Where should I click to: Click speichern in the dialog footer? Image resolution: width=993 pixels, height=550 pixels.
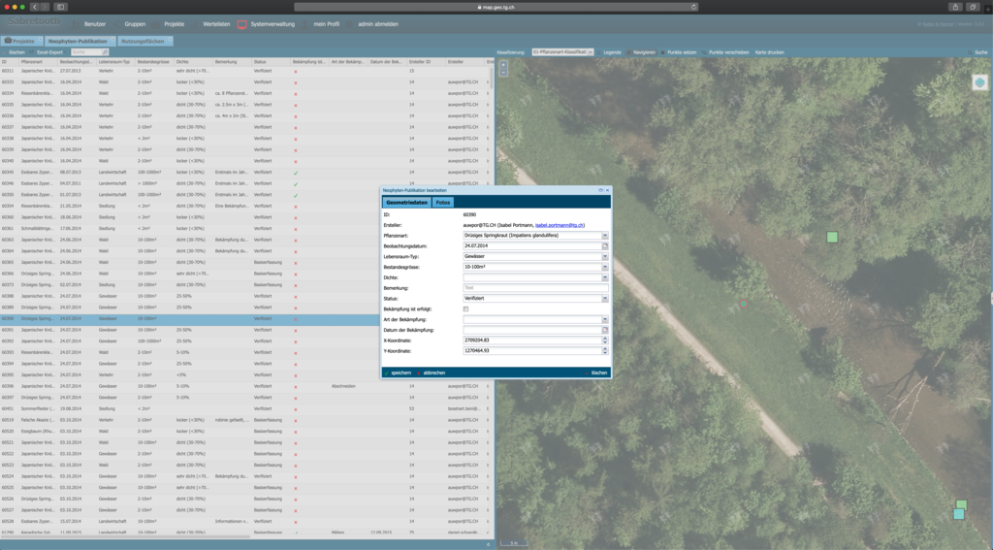[x=398, y=372]
